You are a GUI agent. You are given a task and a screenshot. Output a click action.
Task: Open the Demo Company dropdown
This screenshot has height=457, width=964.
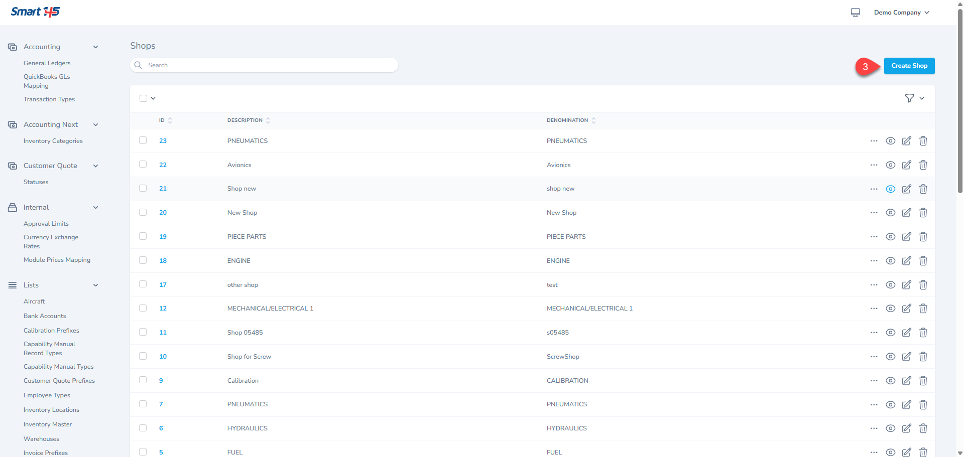coord(901,13)
